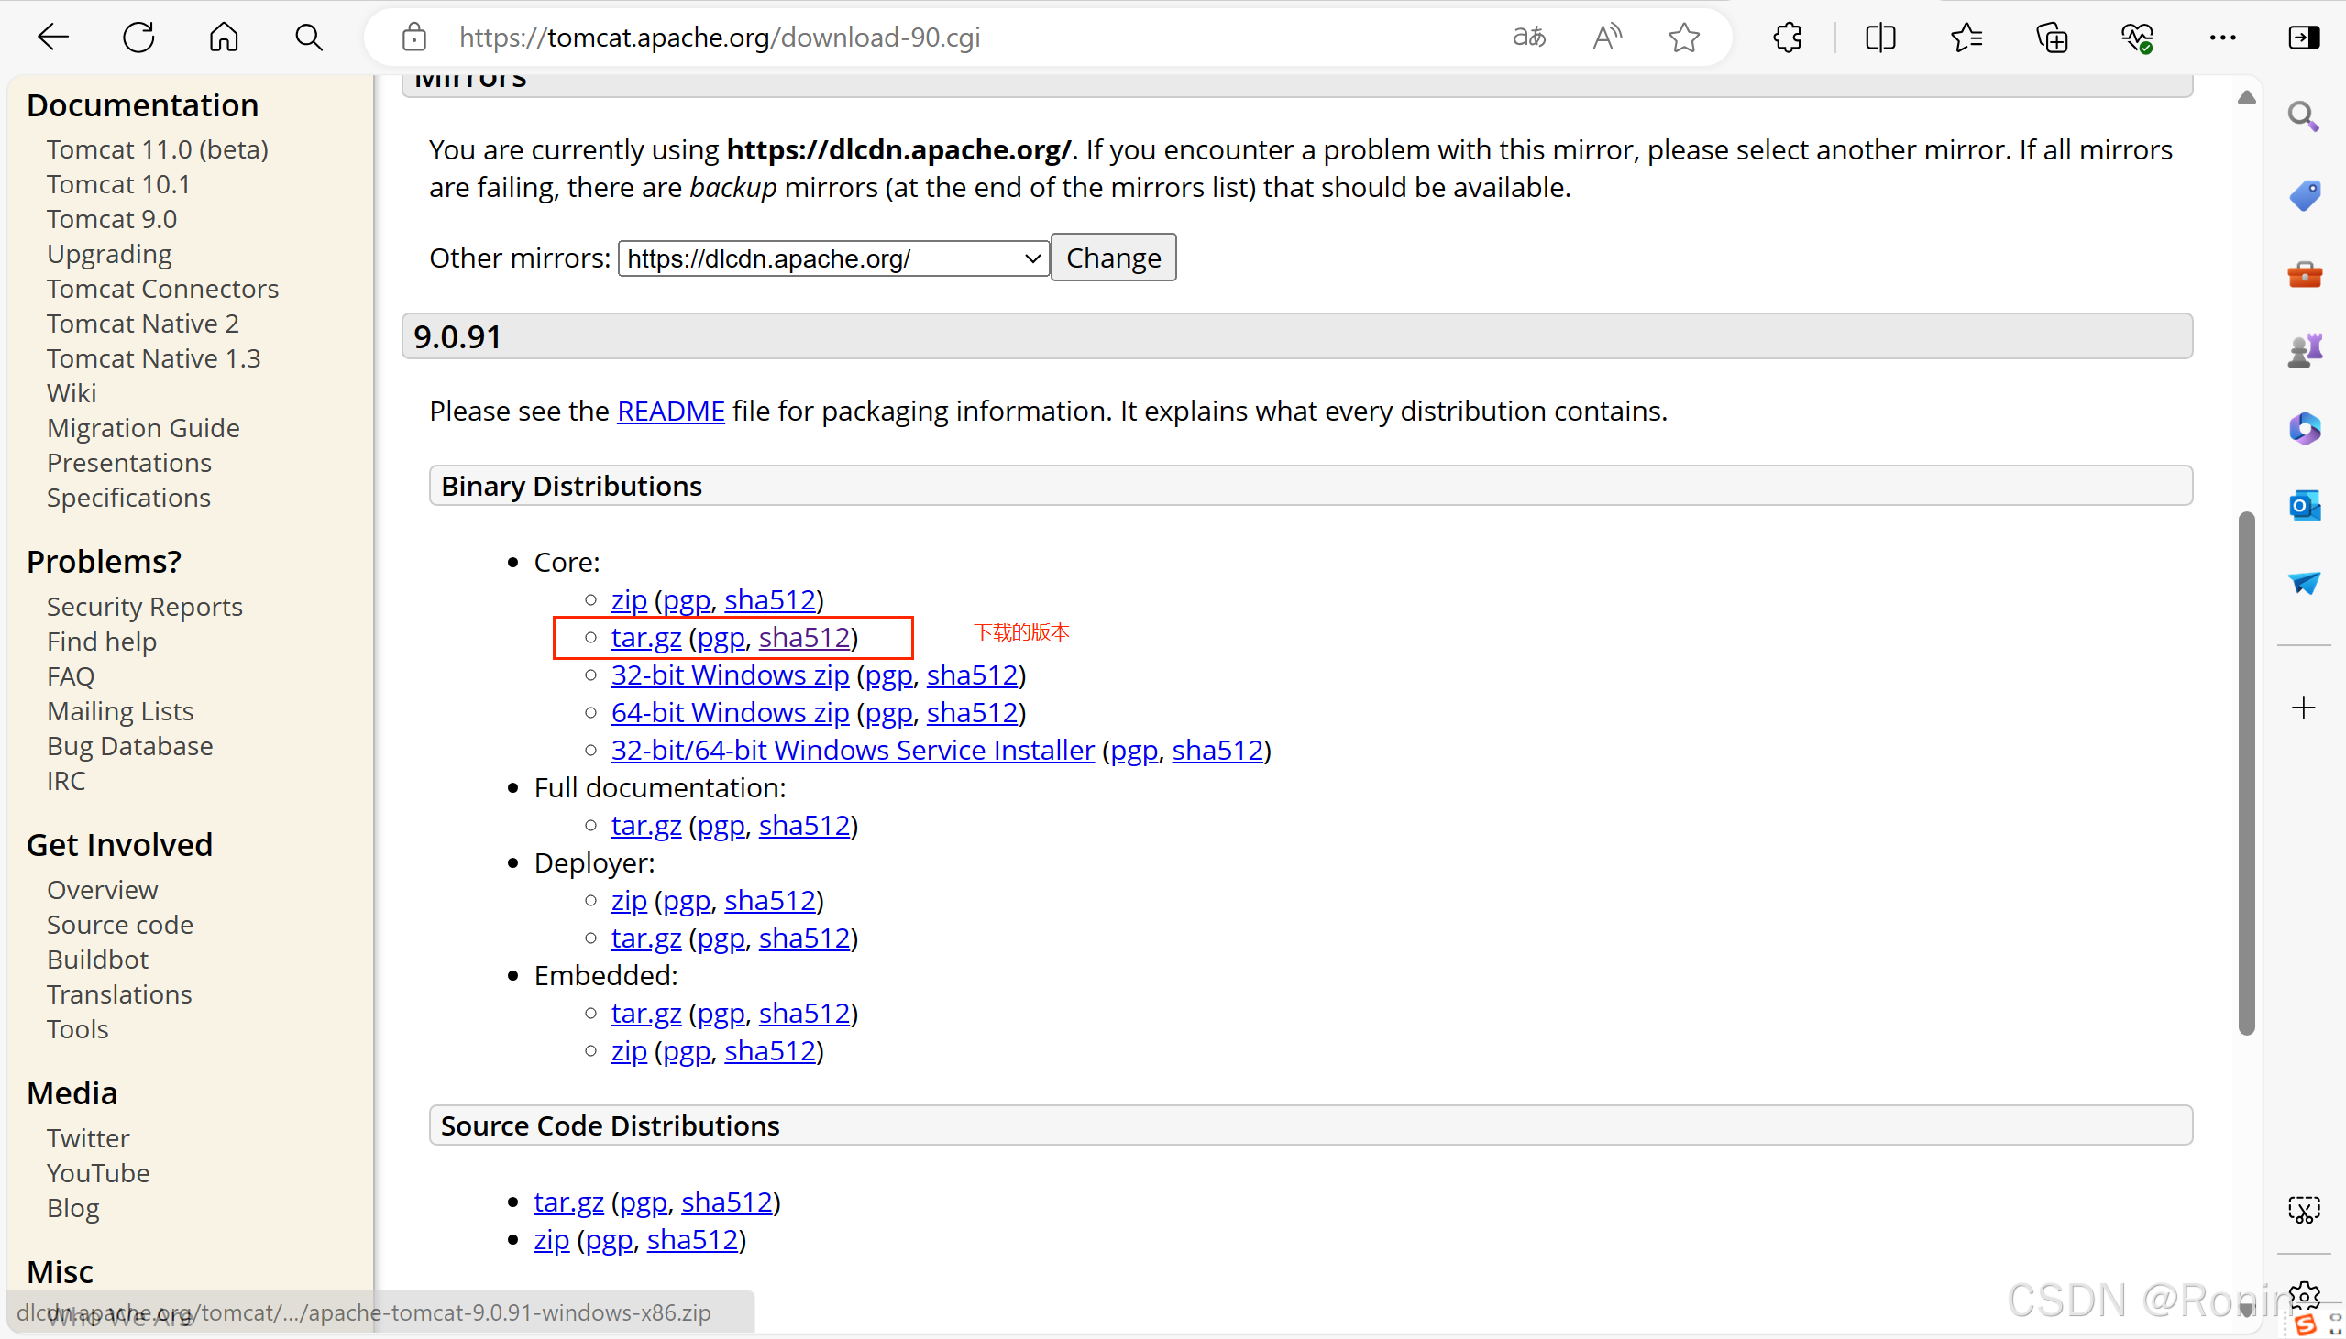Enter split screen mode from toolbar

1880,37
